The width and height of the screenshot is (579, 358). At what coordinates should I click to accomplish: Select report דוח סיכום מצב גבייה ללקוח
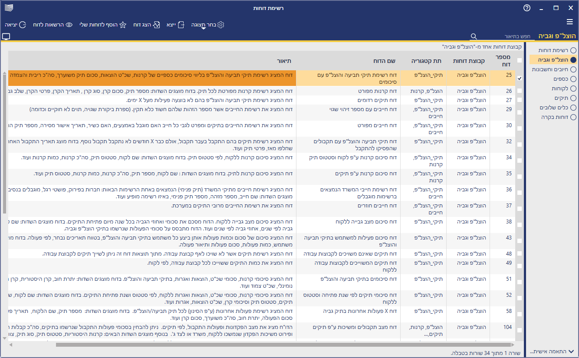click(x=367, y=221)
